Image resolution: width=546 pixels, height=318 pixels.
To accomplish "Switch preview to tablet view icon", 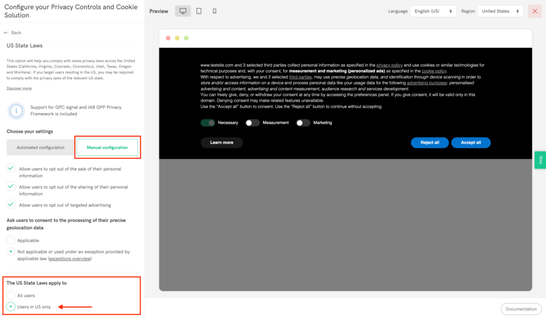I will click(199, 11).
